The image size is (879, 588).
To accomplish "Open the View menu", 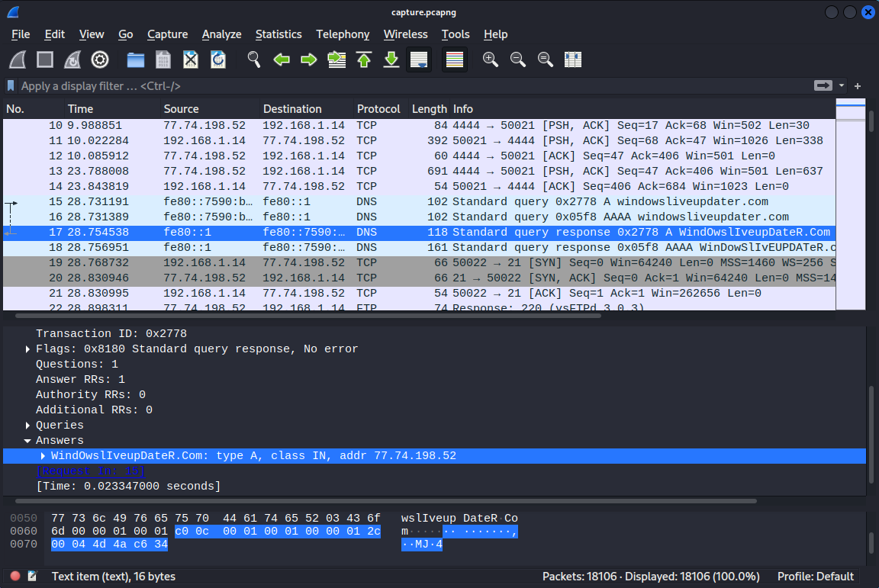I will click(x=92, y=34).
